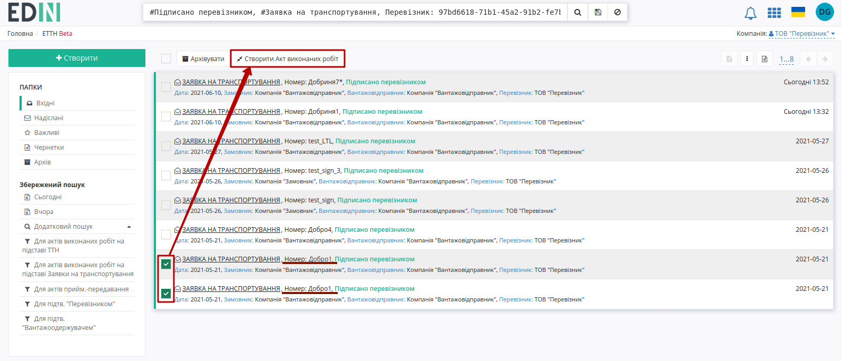Screen dimensions: 842x361
Task: Go to previous page arrow
Action: [x=808, y=59]
